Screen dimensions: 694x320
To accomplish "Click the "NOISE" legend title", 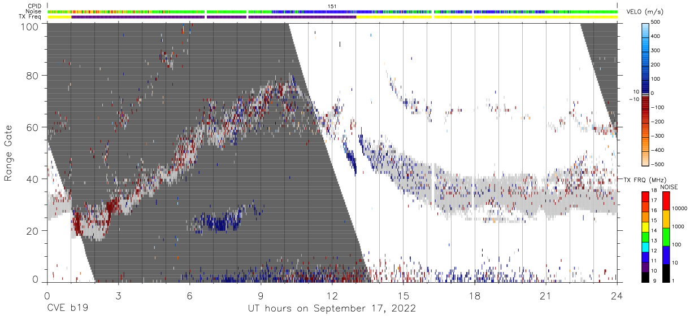I will [669, 187].
